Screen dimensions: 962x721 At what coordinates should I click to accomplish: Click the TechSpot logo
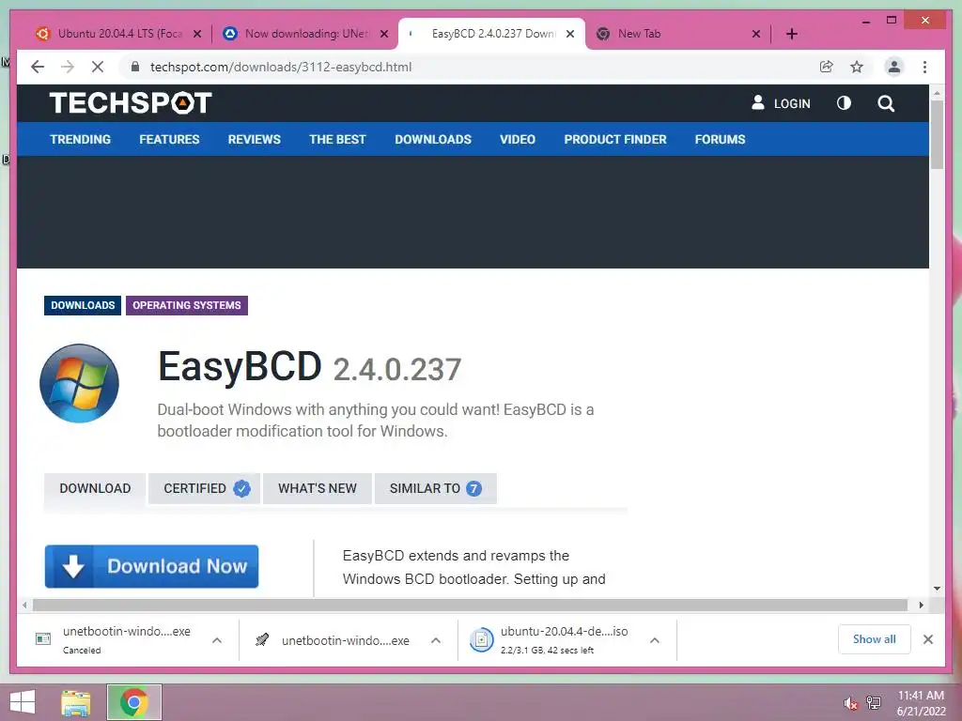click(x=131, y=103)
